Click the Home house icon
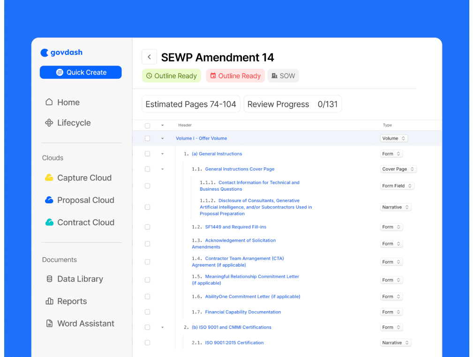This screenshot has height=357, width=474. click(x=49, y=102)
